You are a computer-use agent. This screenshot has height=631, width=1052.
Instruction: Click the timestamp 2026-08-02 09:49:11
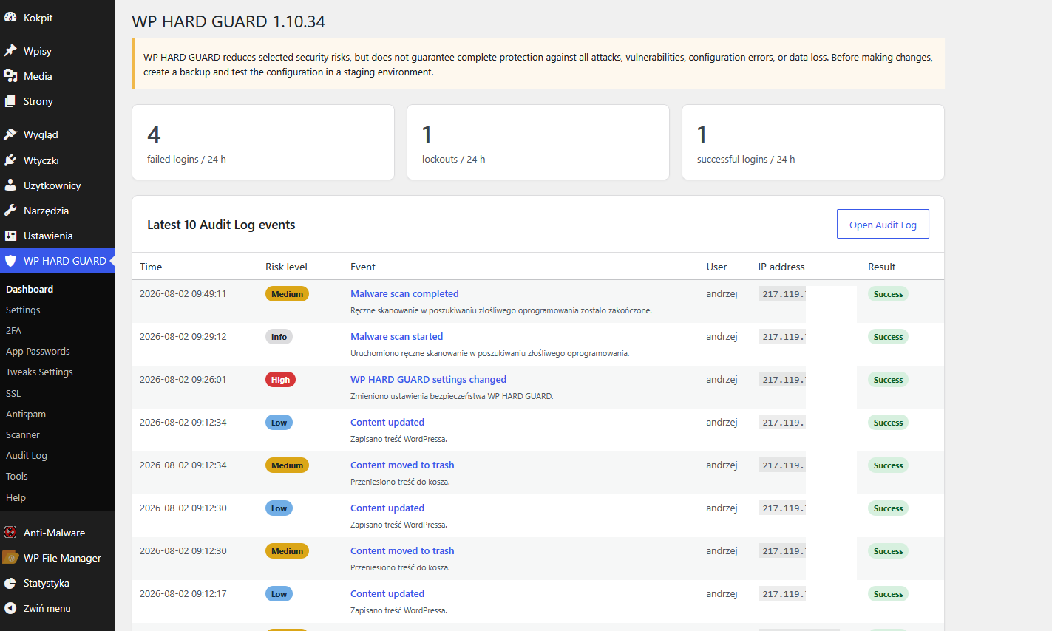(183, 293)
